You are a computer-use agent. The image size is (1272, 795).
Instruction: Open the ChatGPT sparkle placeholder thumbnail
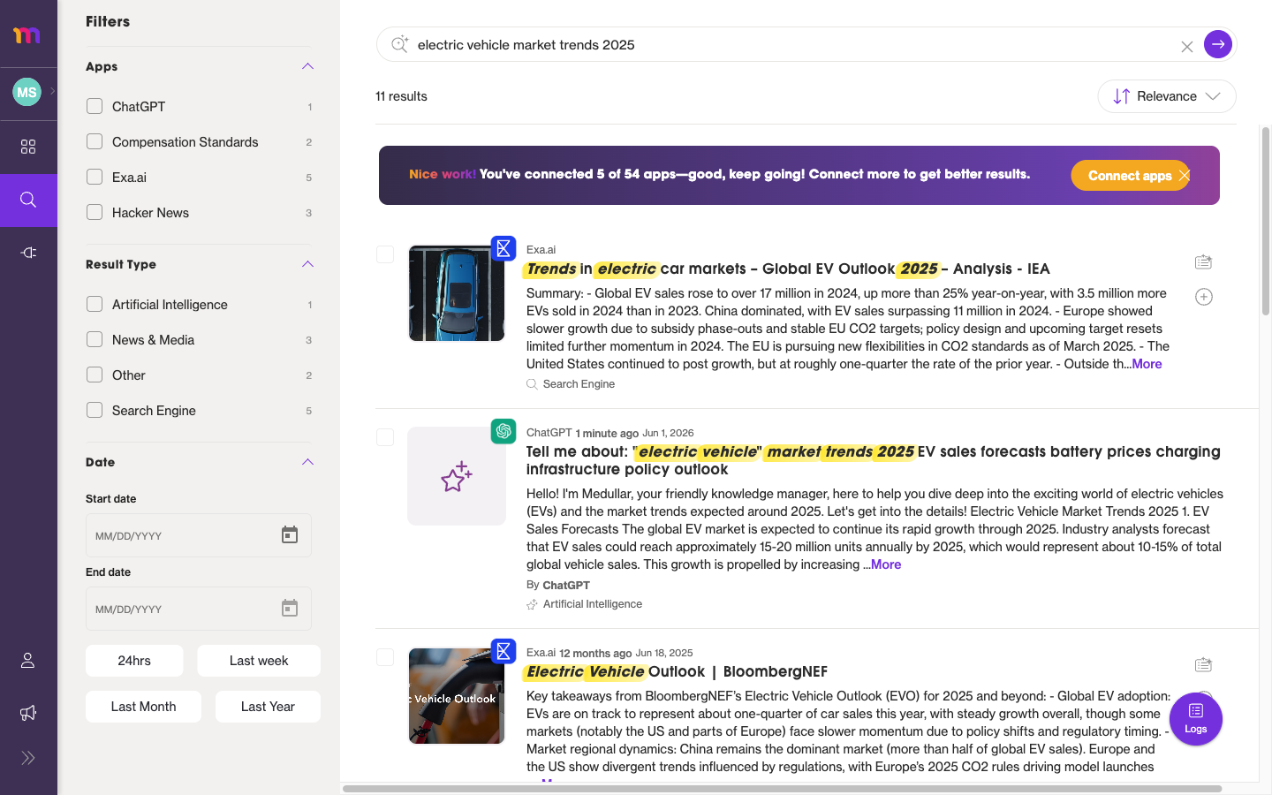tap(457, 476)
